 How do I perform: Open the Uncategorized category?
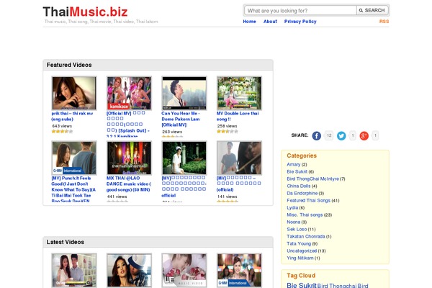[x=302, y=251]
